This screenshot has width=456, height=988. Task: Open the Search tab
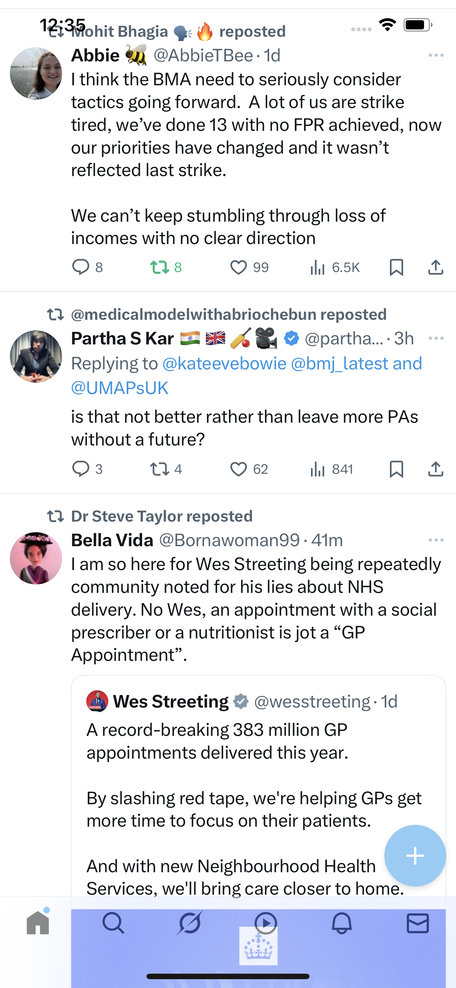click(113, 923)
